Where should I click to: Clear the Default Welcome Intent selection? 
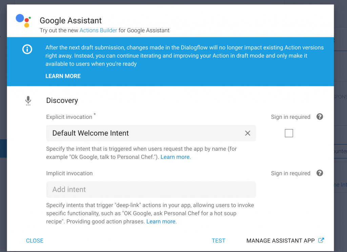pos(248,133)
